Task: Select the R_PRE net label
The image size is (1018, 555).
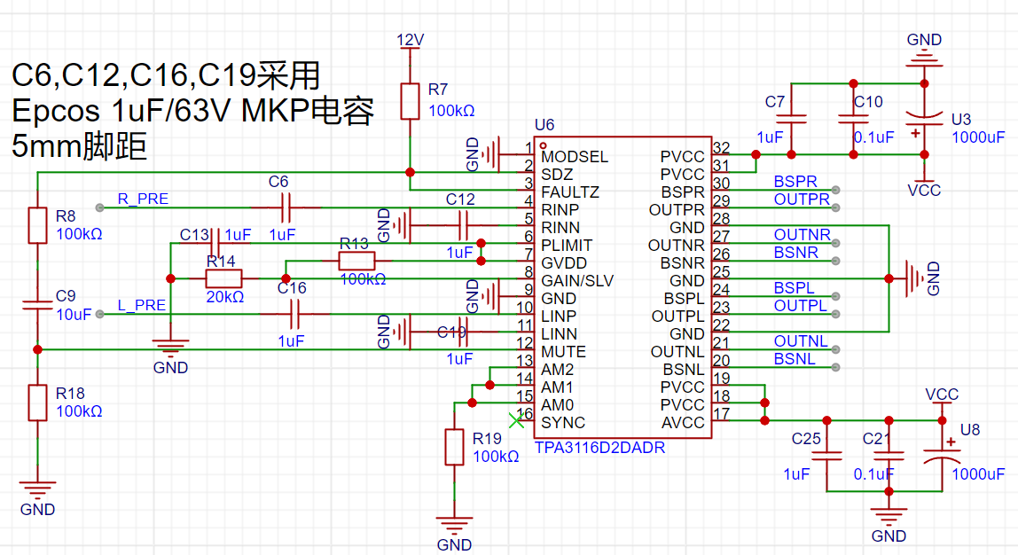Action: (143, 199)
